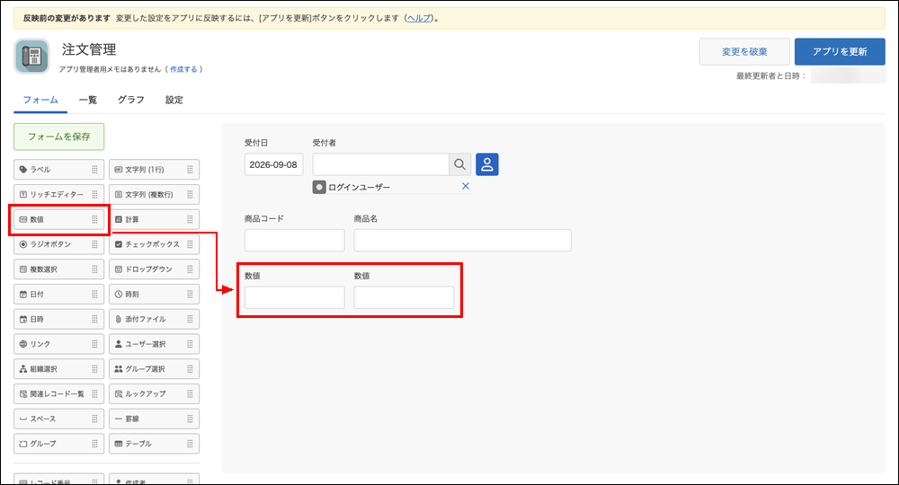Image resolution: width=899 pixels, height=485 pixels.
Task: Select the 文字列 (1行) field item
Action: (155, 170)
